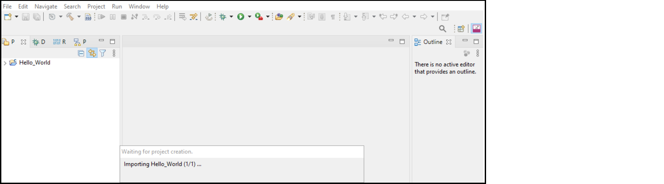Open the Project menu
The height and width of the screenshot is (184, 664).
pos(96,7)
